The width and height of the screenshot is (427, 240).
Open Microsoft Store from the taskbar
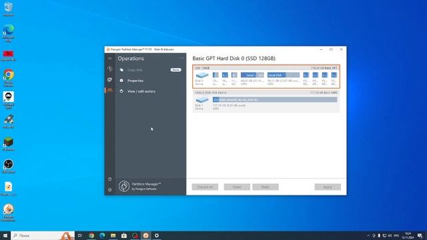tap(124, 235)
